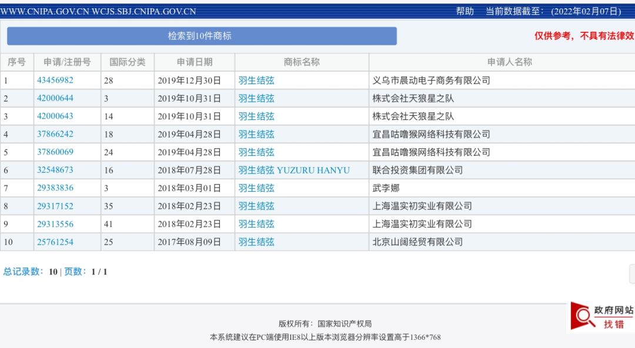Open registration number 25761254
This screenshot has height=348, width=635.
55,242
